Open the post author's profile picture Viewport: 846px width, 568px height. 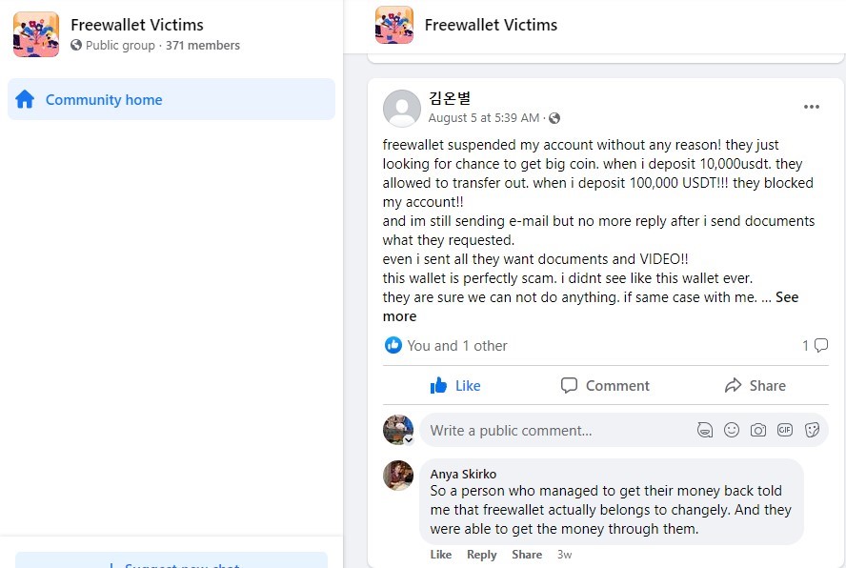pyautogui.click(x=401, y=108)
